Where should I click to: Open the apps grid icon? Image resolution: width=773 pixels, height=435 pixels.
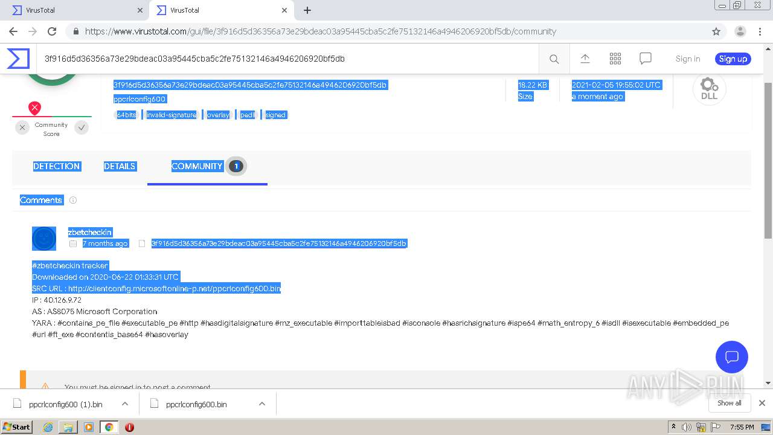(615, 59)
